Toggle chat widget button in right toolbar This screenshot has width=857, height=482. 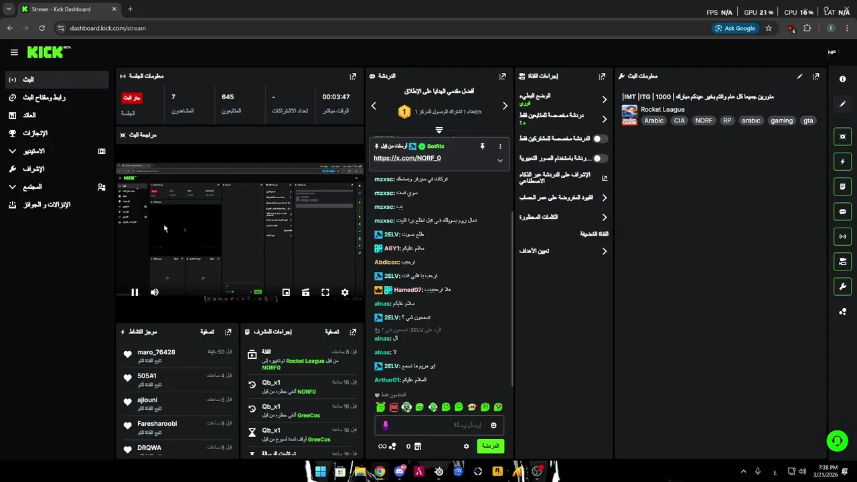[842, 212]
